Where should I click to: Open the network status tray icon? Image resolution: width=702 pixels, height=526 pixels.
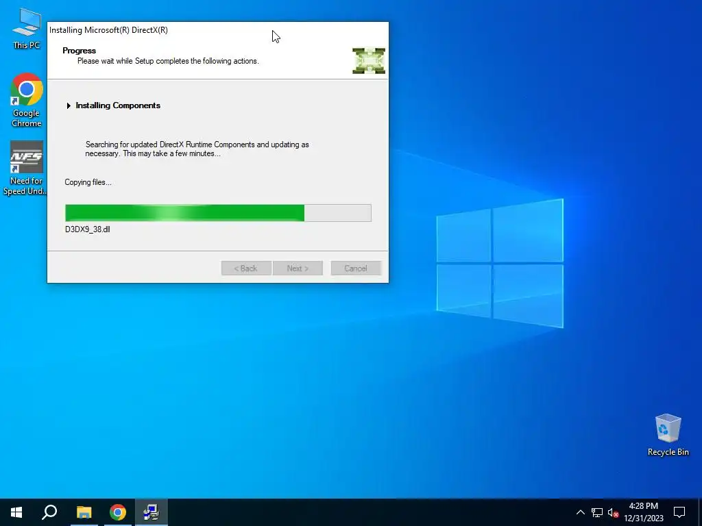pyautogui.click(x=597, y=512)
